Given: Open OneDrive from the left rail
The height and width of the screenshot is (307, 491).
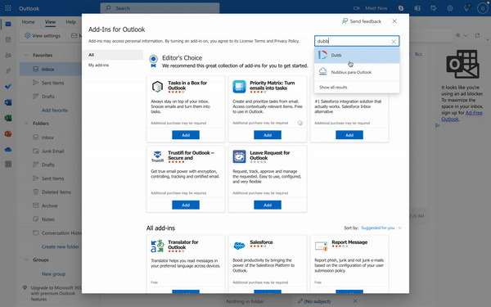Looking at the screenshot, I should 8,150.
